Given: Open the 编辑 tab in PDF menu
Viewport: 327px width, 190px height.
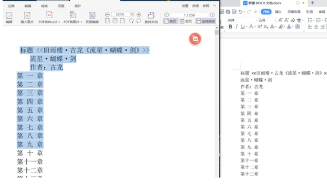Looking at the screenshot, I should [28, 6].
